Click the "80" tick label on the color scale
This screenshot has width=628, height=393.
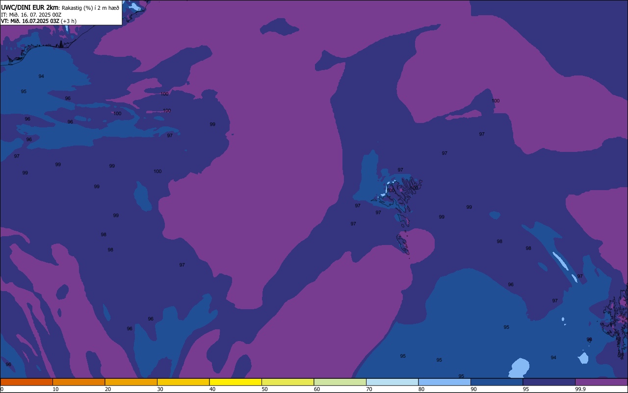point(421,389)
